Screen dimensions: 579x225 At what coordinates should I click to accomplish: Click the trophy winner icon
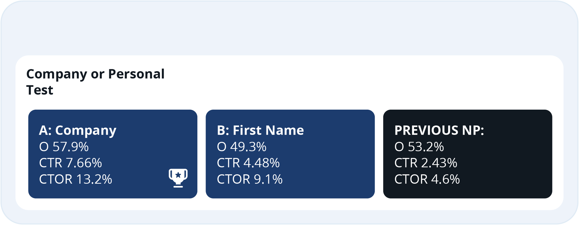tap(178, 178)
